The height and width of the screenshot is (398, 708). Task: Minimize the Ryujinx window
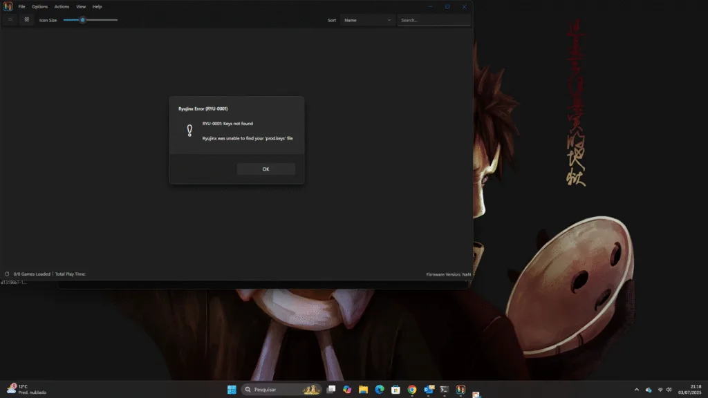[x=430, y=7]
